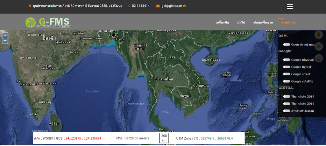Click the G-FMS tree logo
Viewport: 326px width, 146px height.
pos(31,22)
